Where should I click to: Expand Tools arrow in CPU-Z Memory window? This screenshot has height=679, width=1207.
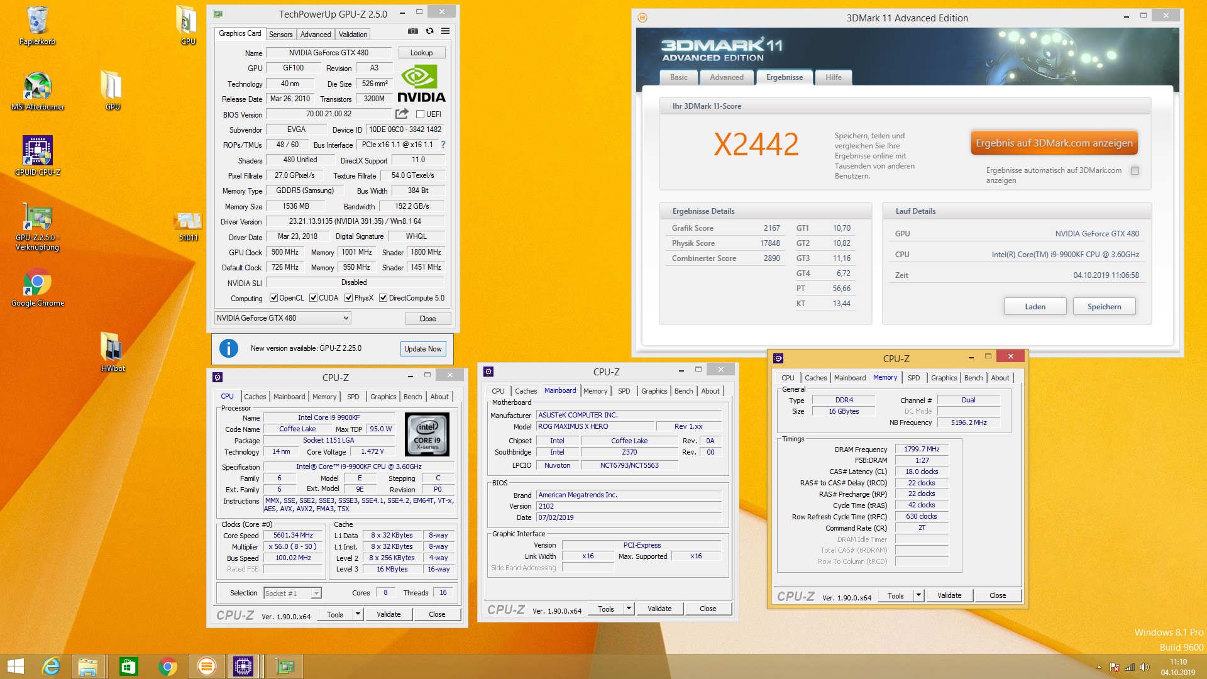pos(918,595)
